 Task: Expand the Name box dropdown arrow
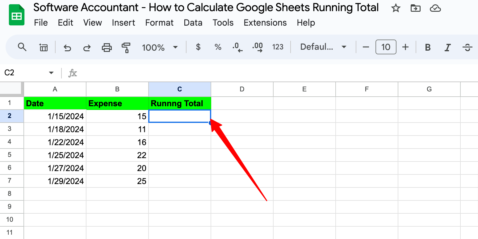coord(51,73)
